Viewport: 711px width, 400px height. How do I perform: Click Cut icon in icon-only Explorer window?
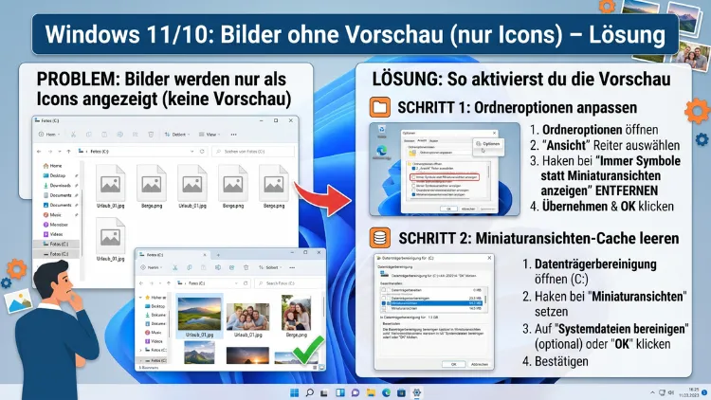(x=73, y=135)
